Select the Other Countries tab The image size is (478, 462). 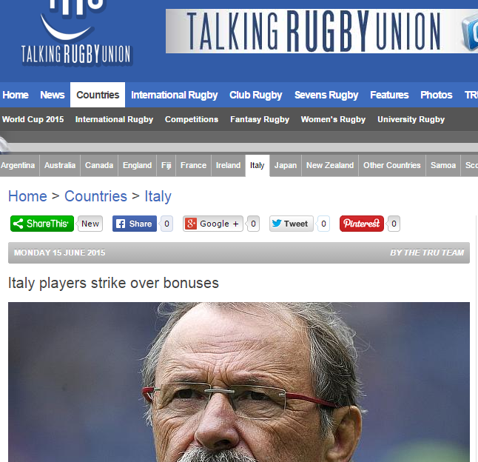click(391, 165)
